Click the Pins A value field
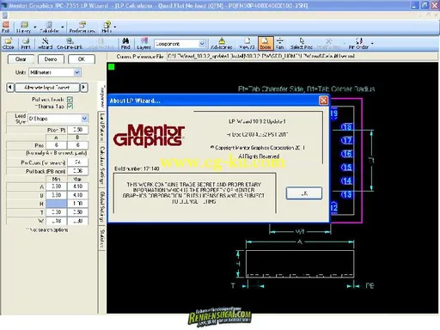Image resolution: width=440 pixels, height=330 pixels. (x=57, y=145)
